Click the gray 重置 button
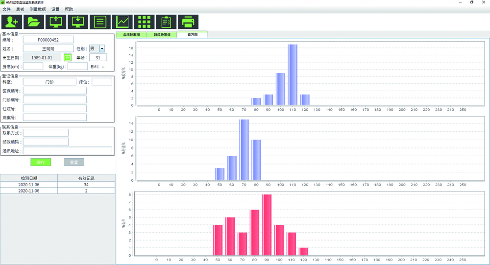Screen dimensions: 490x265 point(74,162)
